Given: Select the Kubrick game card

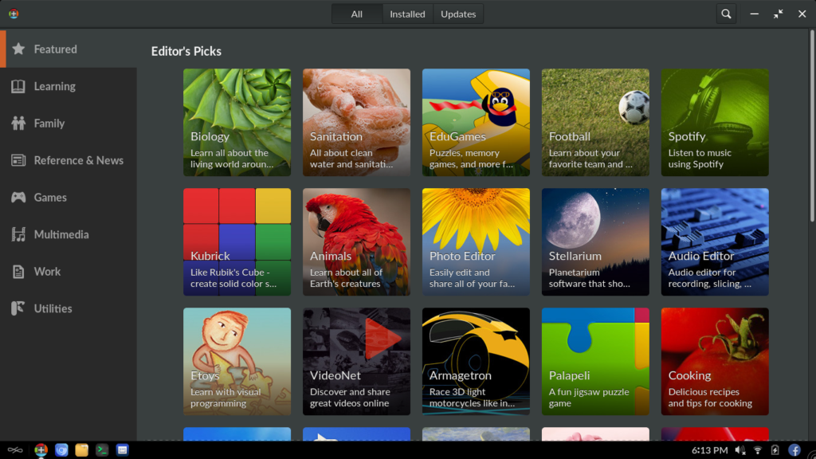Looking at the screenshot, I should [x=237, y=242].
